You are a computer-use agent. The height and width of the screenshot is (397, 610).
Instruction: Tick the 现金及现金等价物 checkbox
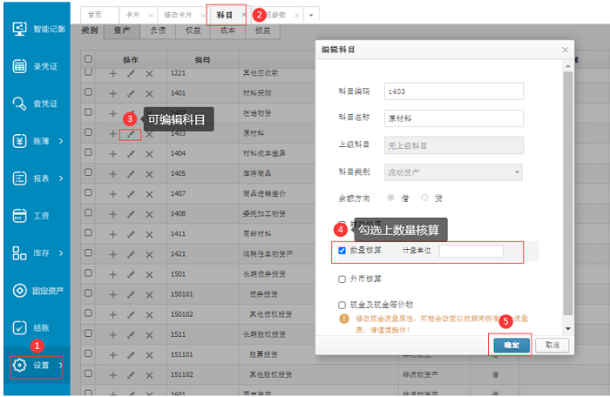(x=342, y=305)
